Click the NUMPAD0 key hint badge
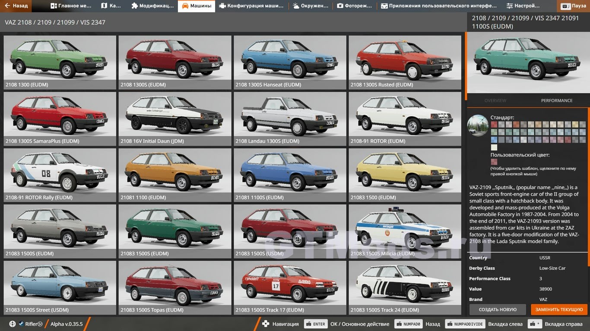The width and height of the screenshot is (590, 331). point(409,324)
